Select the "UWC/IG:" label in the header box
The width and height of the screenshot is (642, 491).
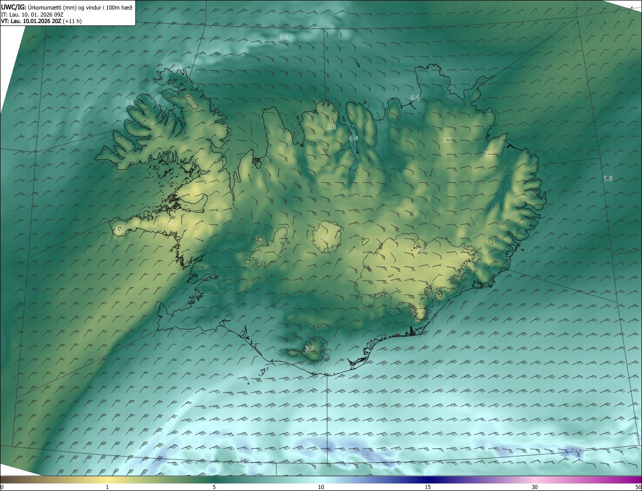tap(14, 7)
